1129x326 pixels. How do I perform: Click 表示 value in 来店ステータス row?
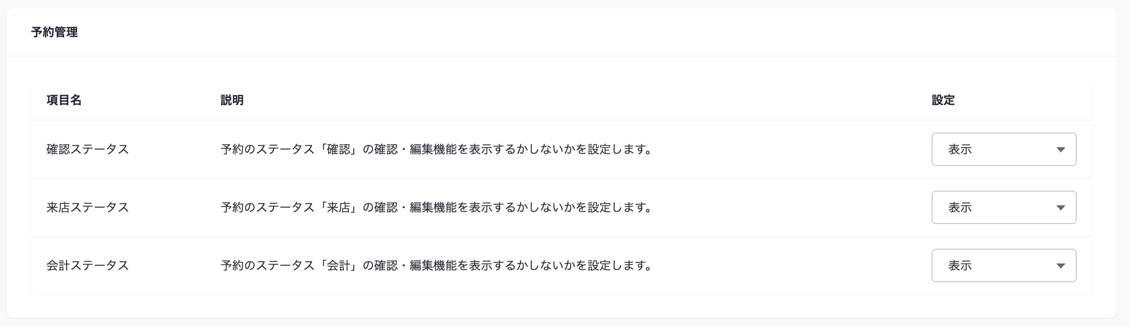pos(960,207)
